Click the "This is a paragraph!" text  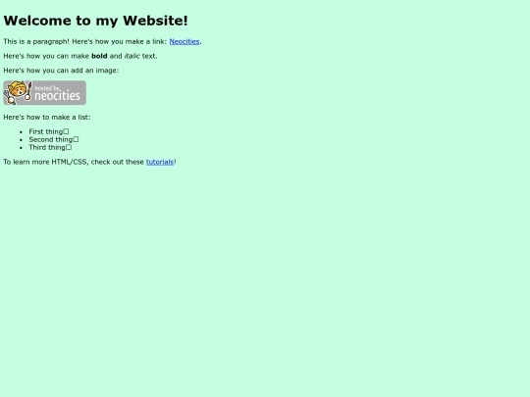36,41
